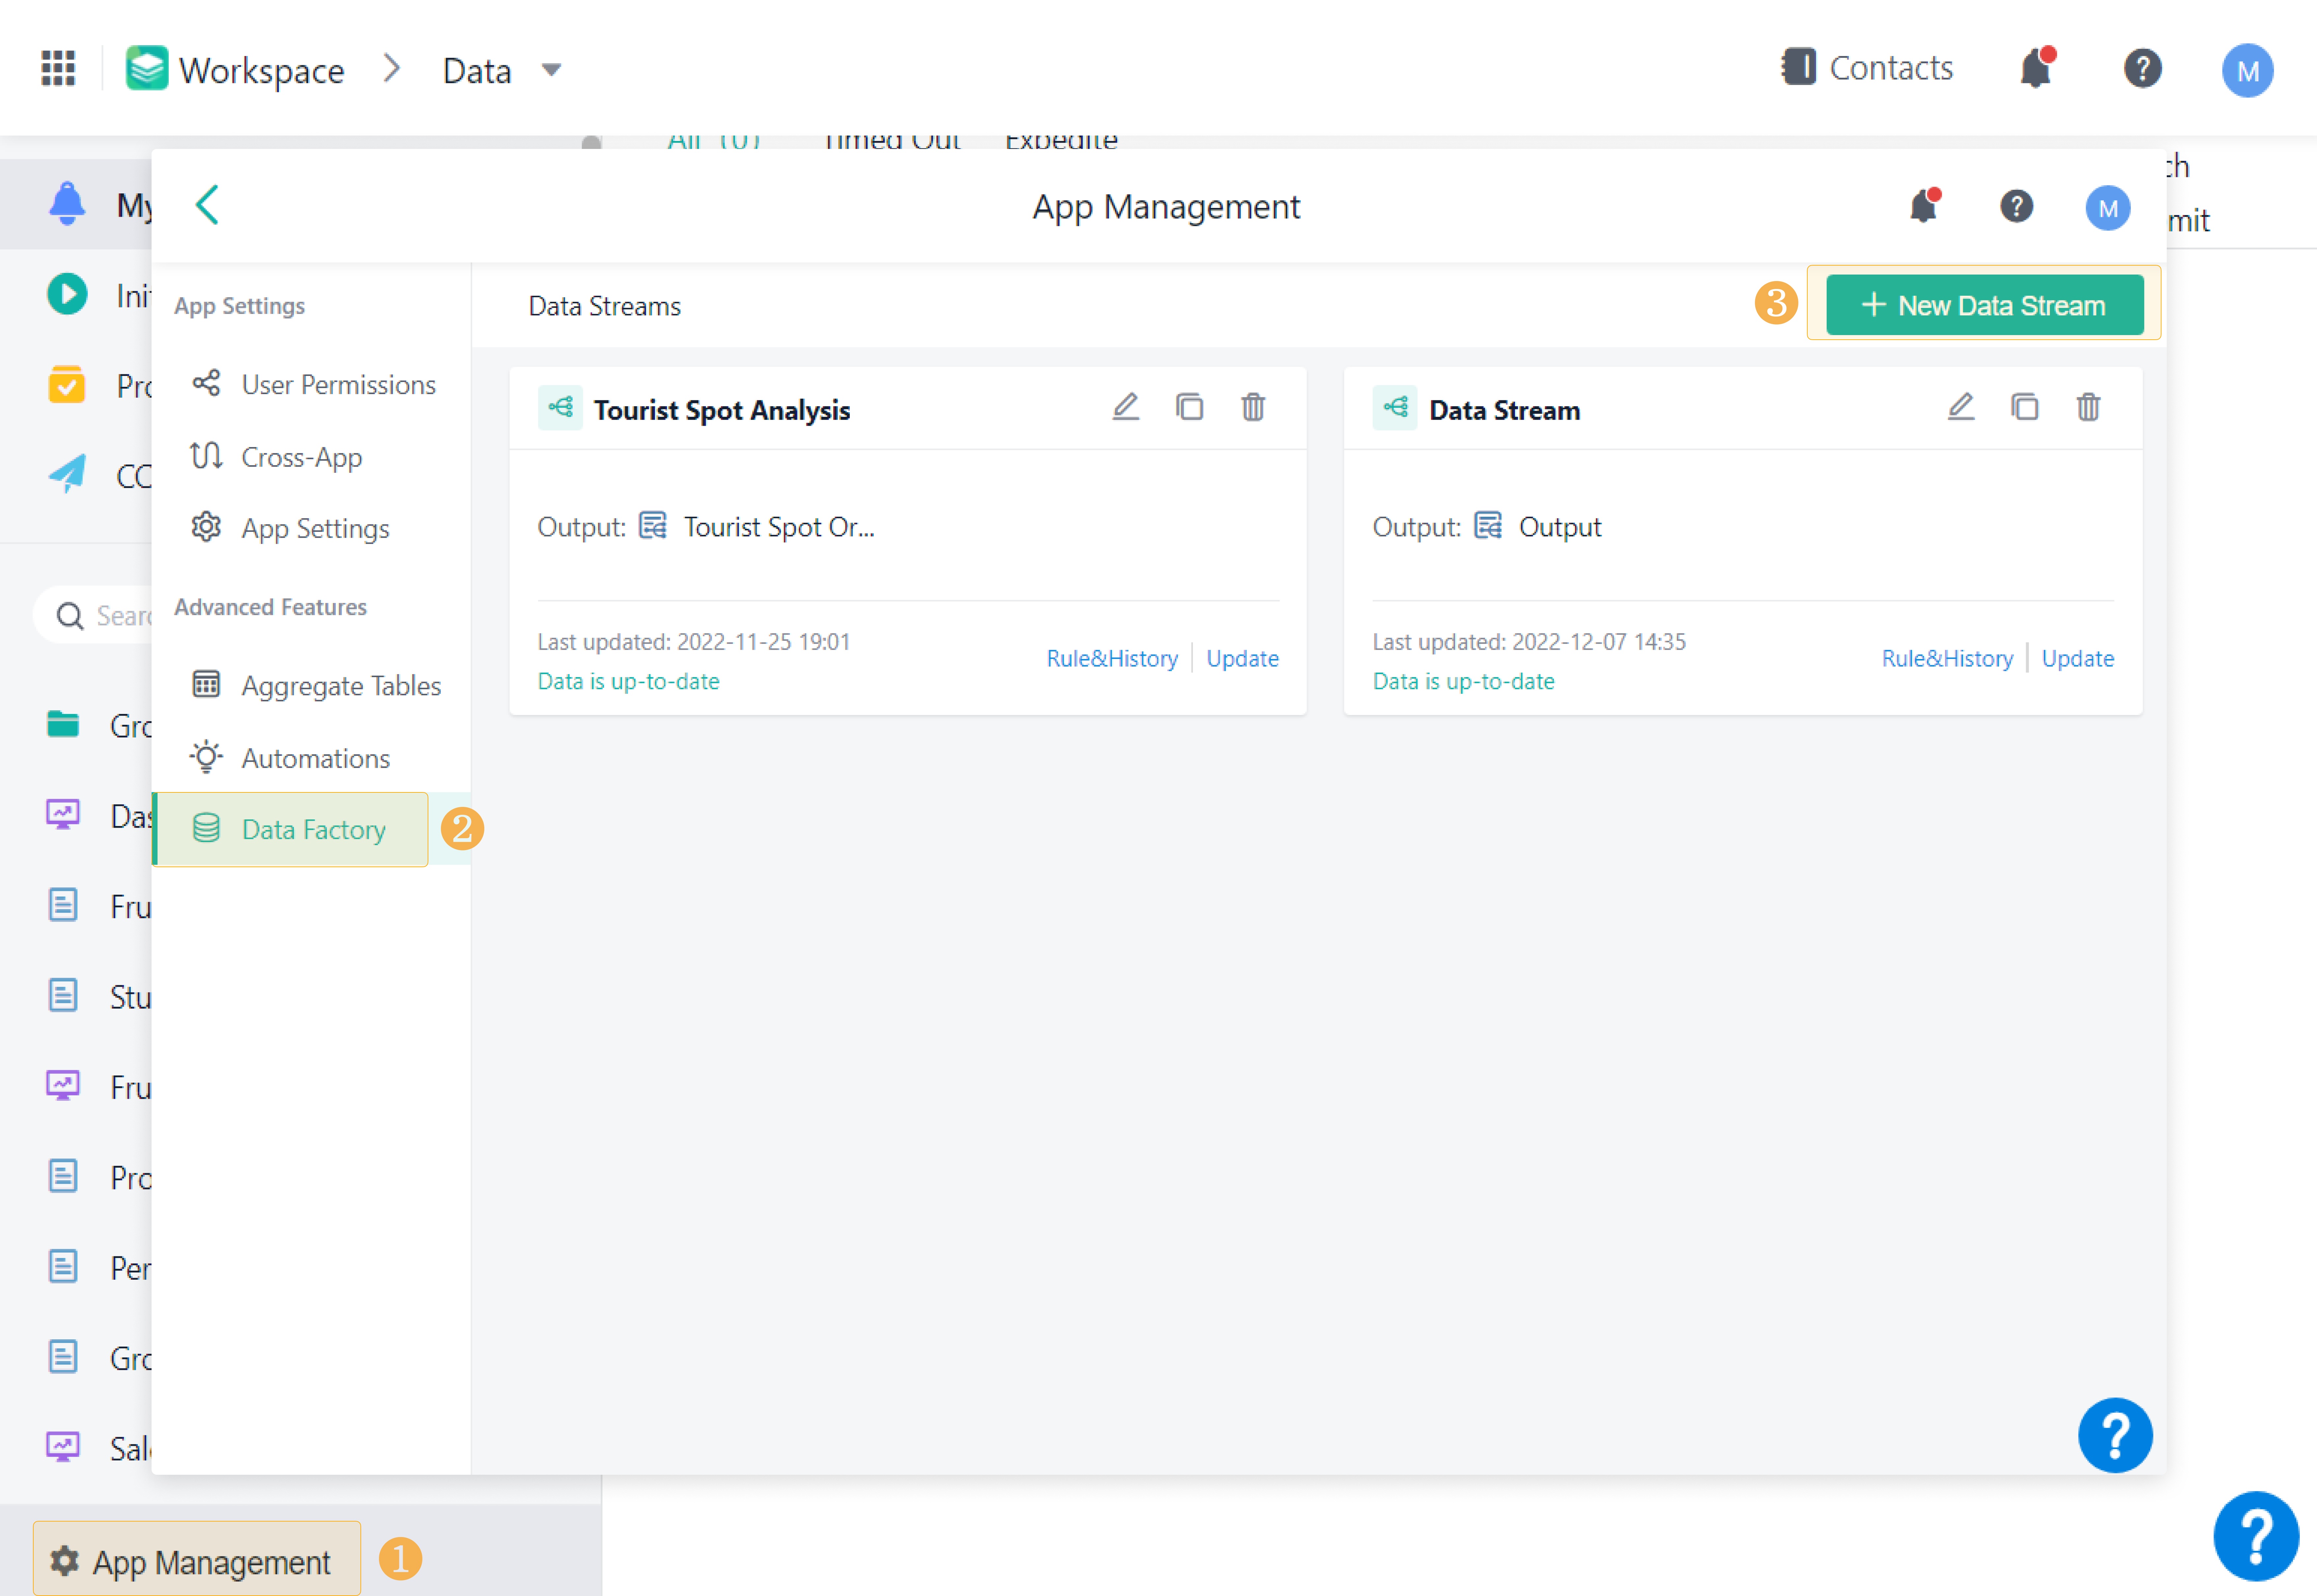Click the Data Stream card stream icon
The width and height of the screenshot is (2317, 1596).
(x=1395, y=408)
